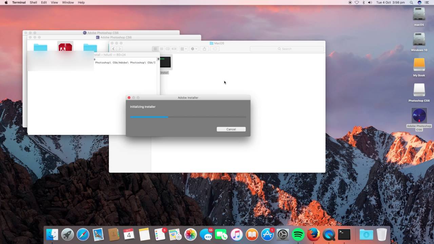The image size is (434, 244).
Task: Open the Terminal application menu
Action: [19, 2]
